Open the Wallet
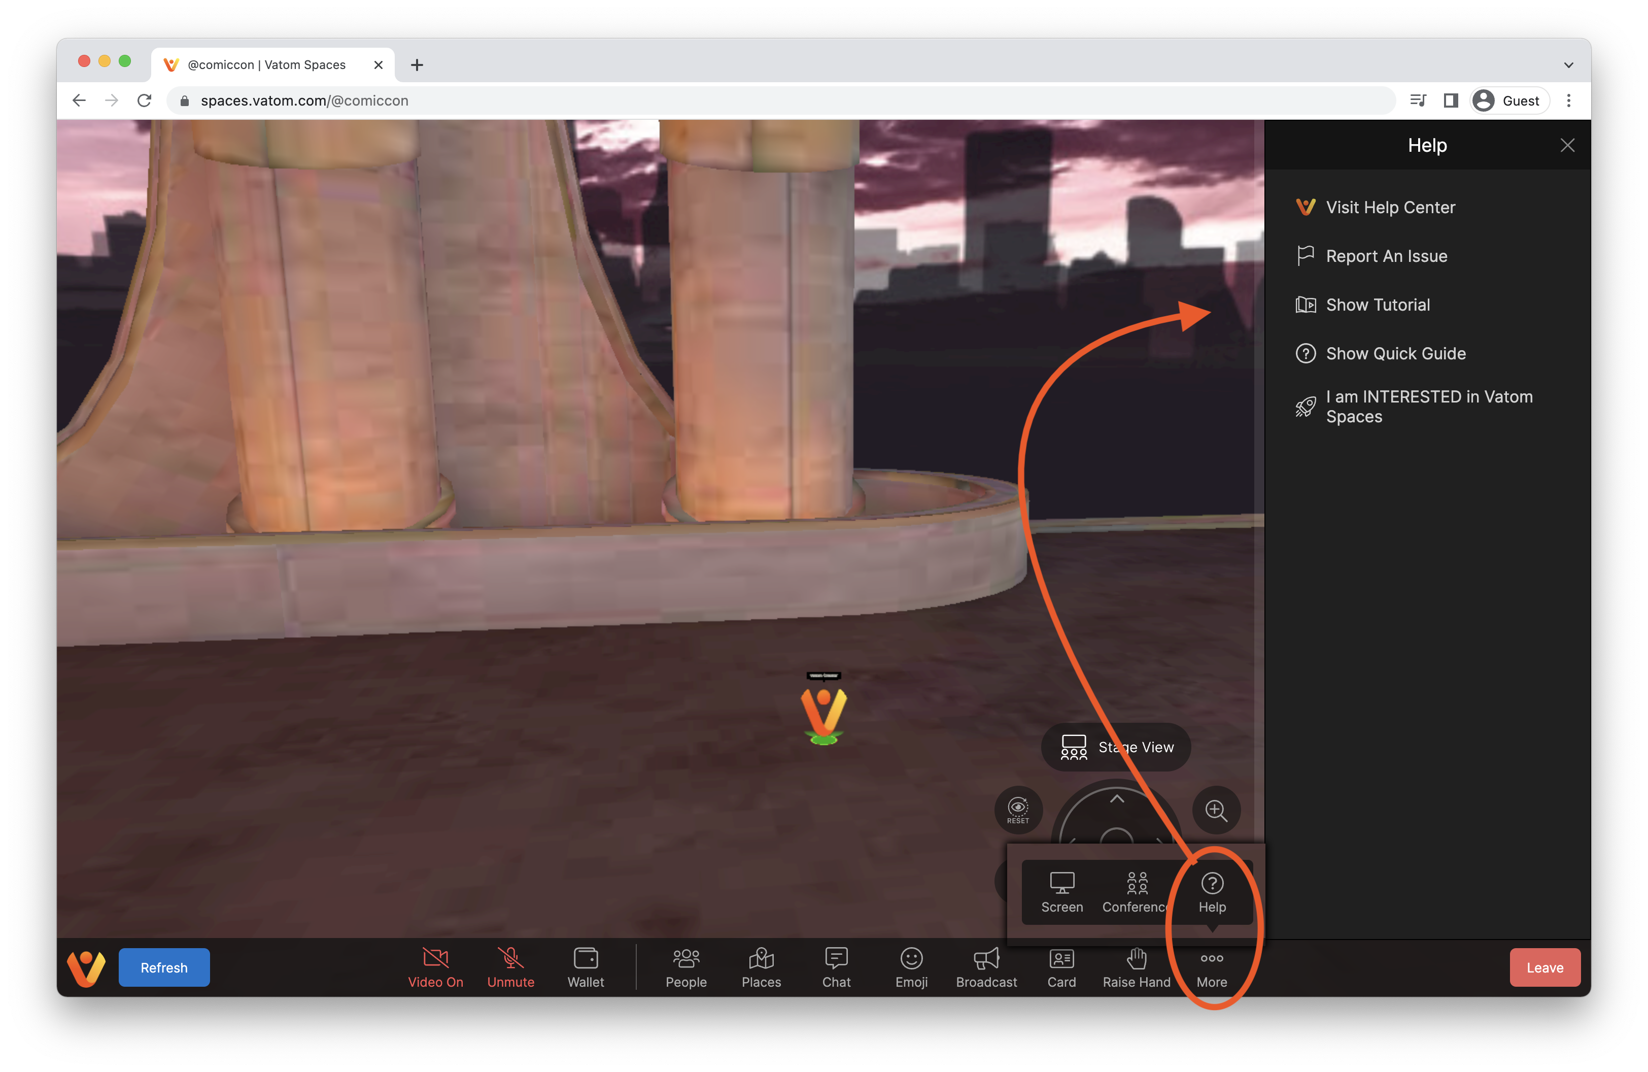 click(586, 967)
